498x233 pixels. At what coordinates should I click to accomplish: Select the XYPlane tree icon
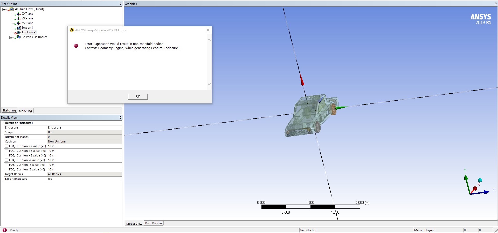click(x=18, y=14)
